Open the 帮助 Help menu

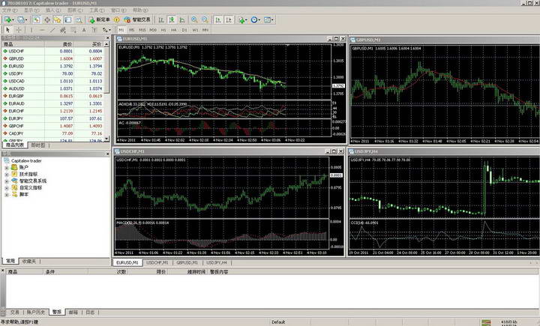(140, 10)
